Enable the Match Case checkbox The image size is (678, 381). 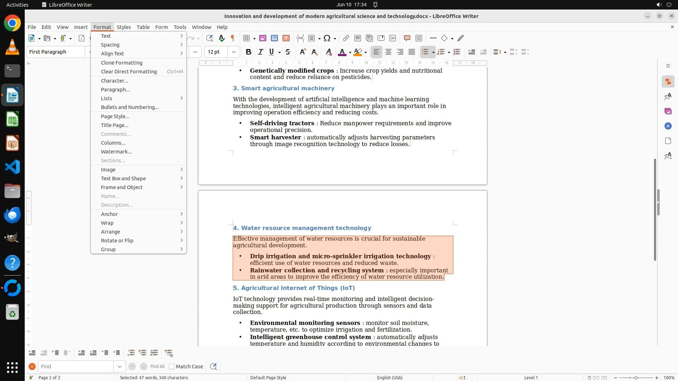pos(172,367)
